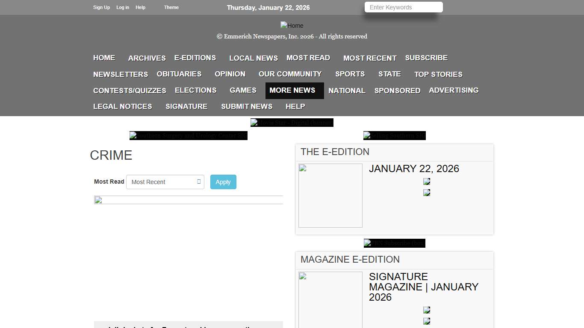Click the Home logo image
Image resolution: width=584 pixels, height=328 pixels.
pyautogui.click(x=292, y=26)
